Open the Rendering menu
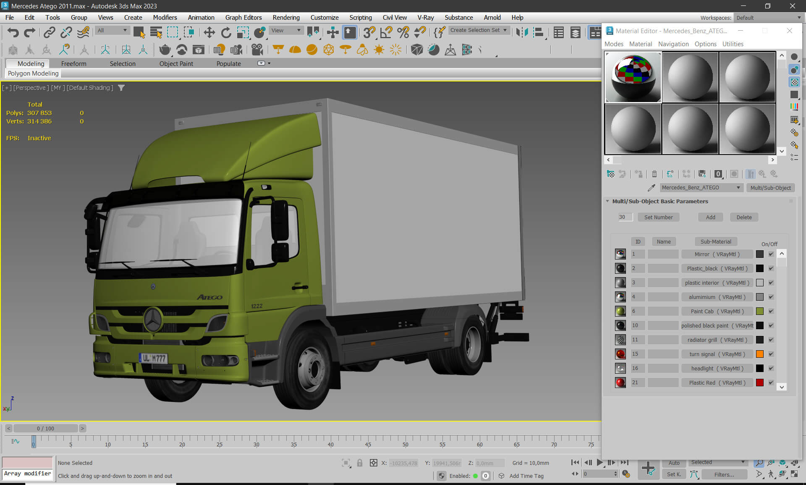The width and height of the screenshot is (806, 485). (286, 17)
